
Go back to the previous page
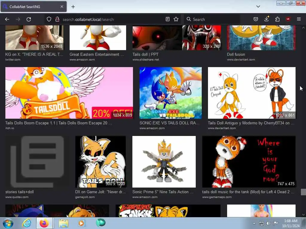pyautogui.click(x=7, y=19)
